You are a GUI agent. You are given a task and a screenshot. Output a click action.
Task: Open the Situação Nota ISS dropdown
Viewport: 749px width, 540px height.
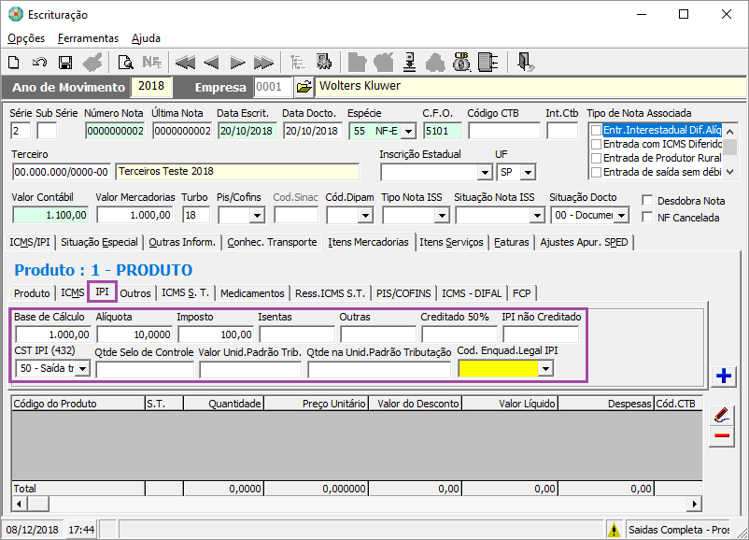[x=537, y=216]
